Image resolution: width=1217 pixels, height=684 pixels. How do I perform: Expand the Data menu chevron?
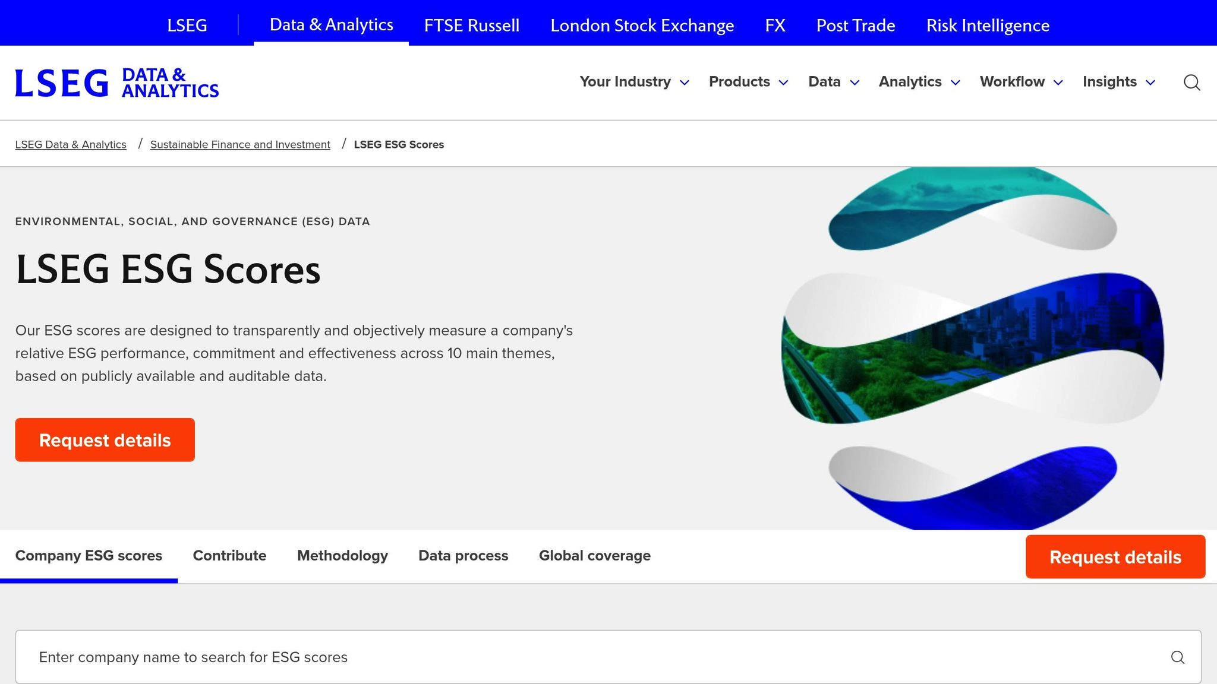tap(855, 83)
